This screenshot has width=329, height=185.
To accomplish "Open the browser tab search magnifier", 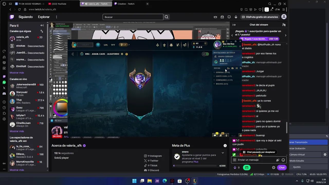I will 270,4.
